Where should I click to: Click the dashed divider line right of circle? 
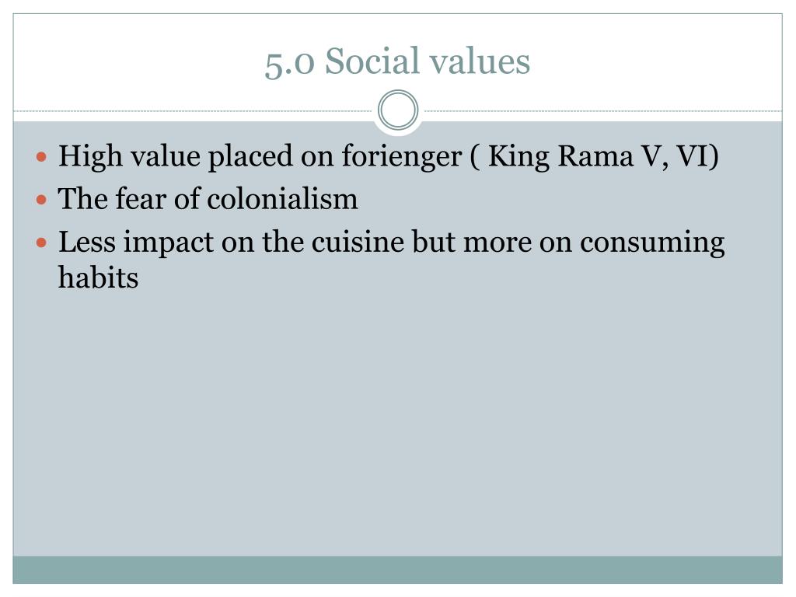(x=601, y=110)
